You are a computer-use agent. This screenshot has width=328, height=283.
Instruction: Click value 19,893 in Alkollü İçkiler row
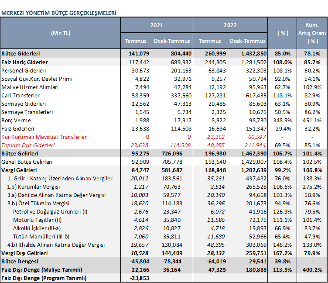point(258,228)
